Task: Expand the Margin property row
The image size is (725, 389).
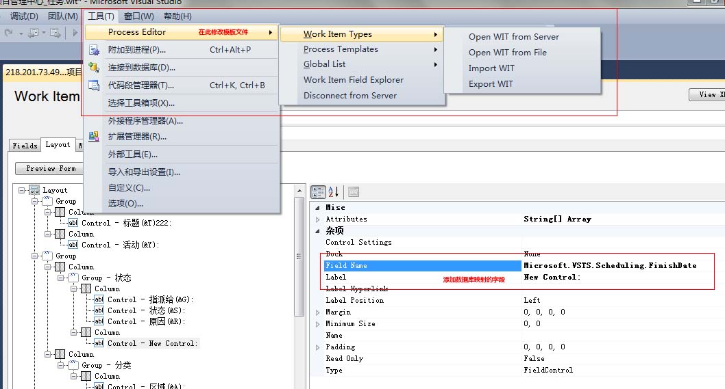Action: pyautogui.click(x=317, y=312)
